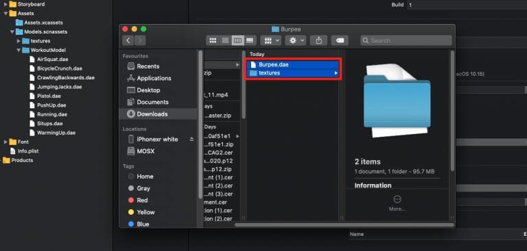Viewport: 527px width, 251px height.
Task: Select WarmingUp.dae file
Action: [52, 133]
